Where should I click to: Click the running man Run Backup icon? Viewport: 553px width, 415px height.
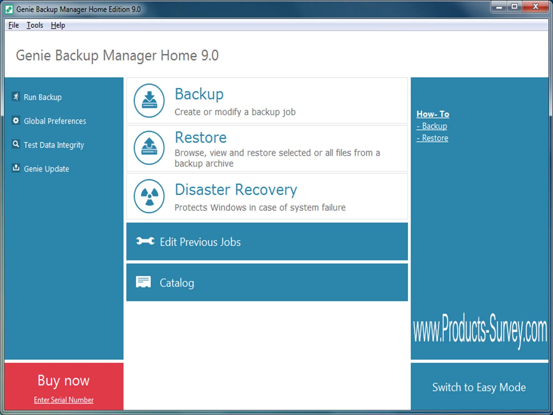point(16,97)
